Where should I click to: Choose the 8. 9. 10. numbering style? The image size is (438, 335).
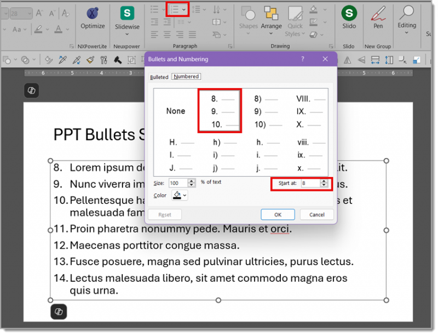click(x=219, y=111)
